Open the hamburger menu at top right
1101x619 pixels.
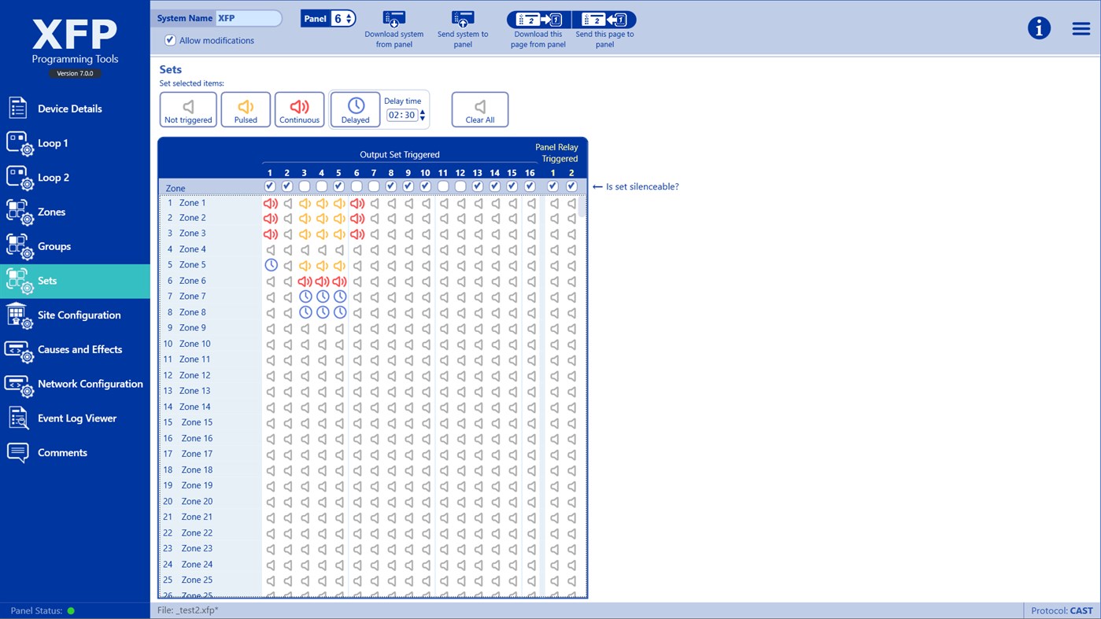1080,28
